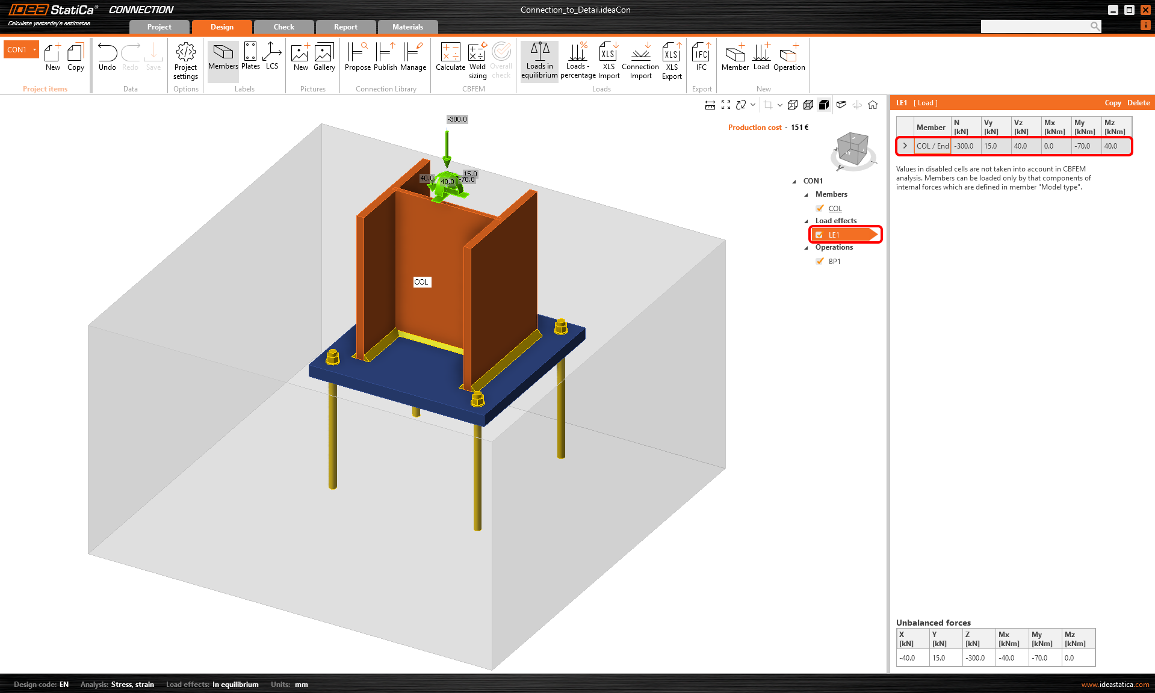Open the CON1 project item dropdown

pos(35,49)
